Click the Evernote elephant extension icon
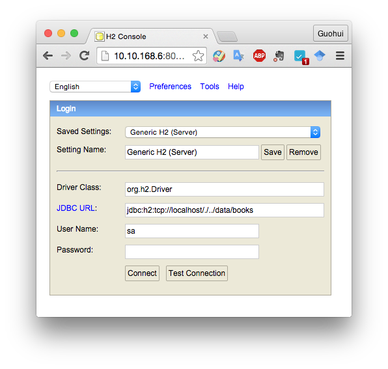 click(279, 56)
